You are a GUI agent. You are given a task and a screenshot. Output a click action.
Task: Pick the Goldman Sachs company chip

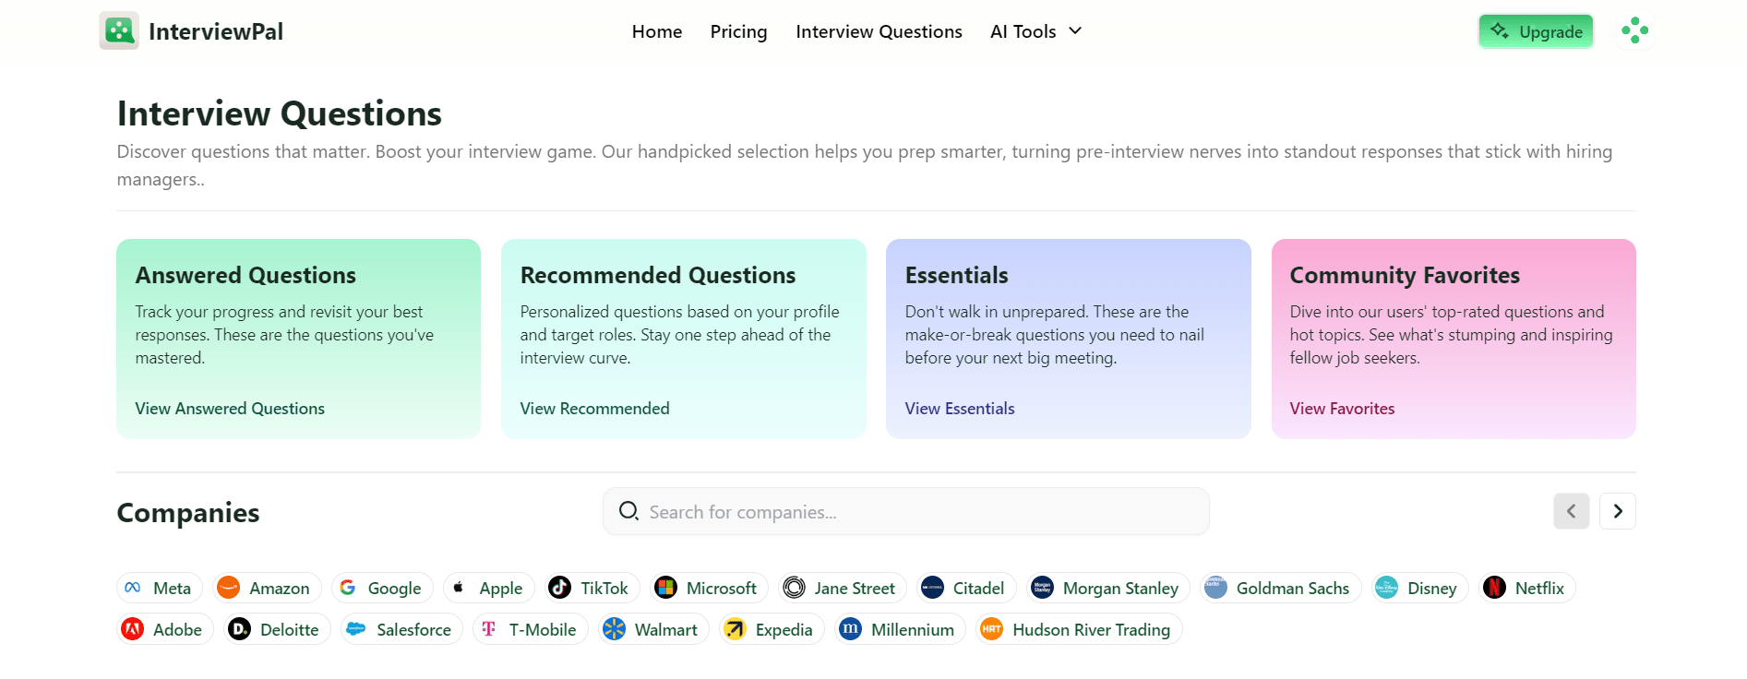click(x=1280, y=588)
